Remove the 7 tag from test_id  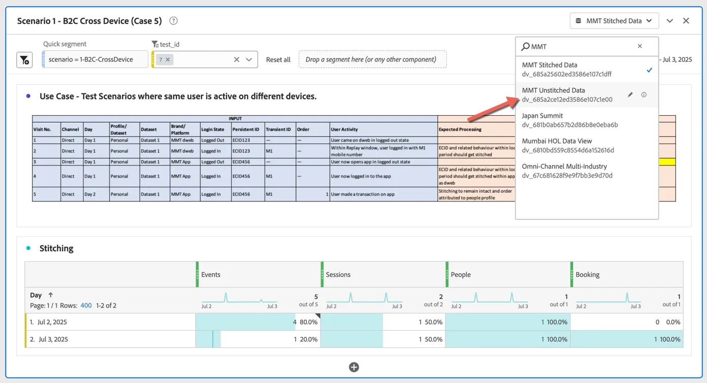click(168, 59)
